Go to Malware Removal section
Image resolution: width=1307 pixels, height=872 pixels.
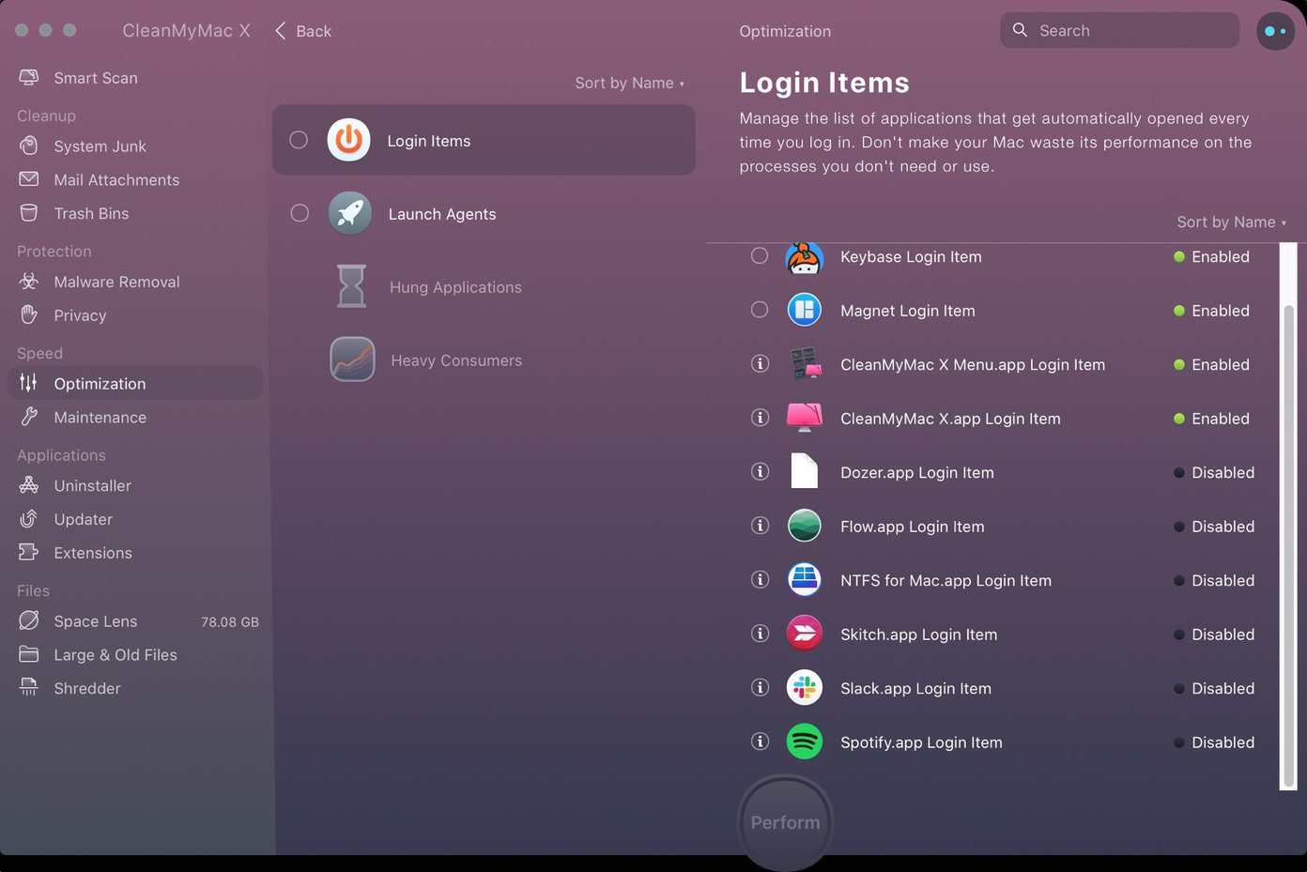point(116,282)
